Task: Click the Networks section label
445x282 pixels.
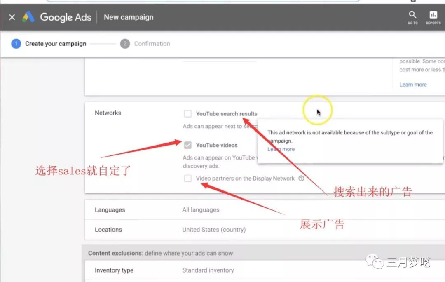Action: tap(108, 113)
